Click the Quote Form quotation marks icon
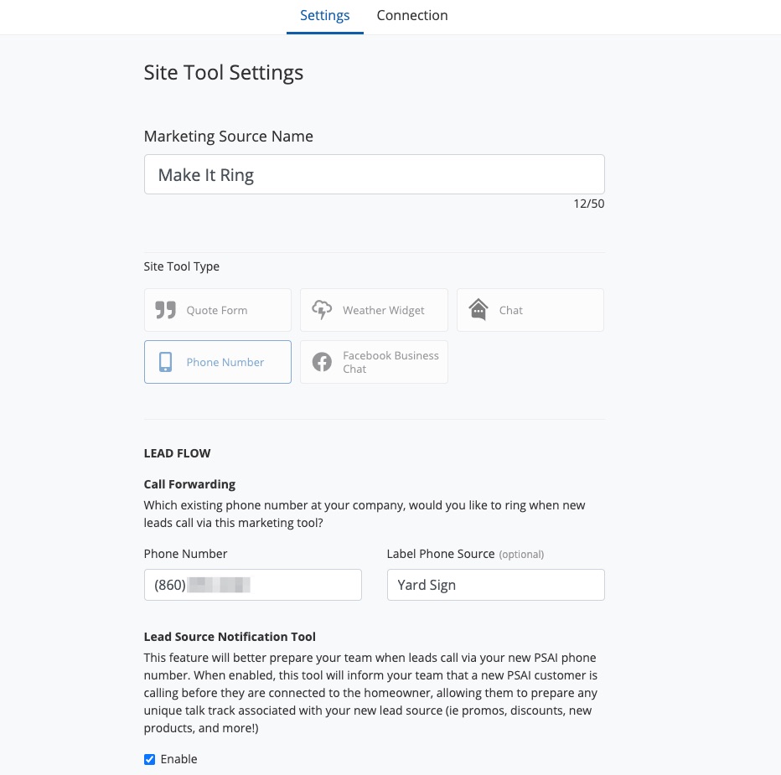This screenshot has width=781, height=775. click(x=165, y=310)
